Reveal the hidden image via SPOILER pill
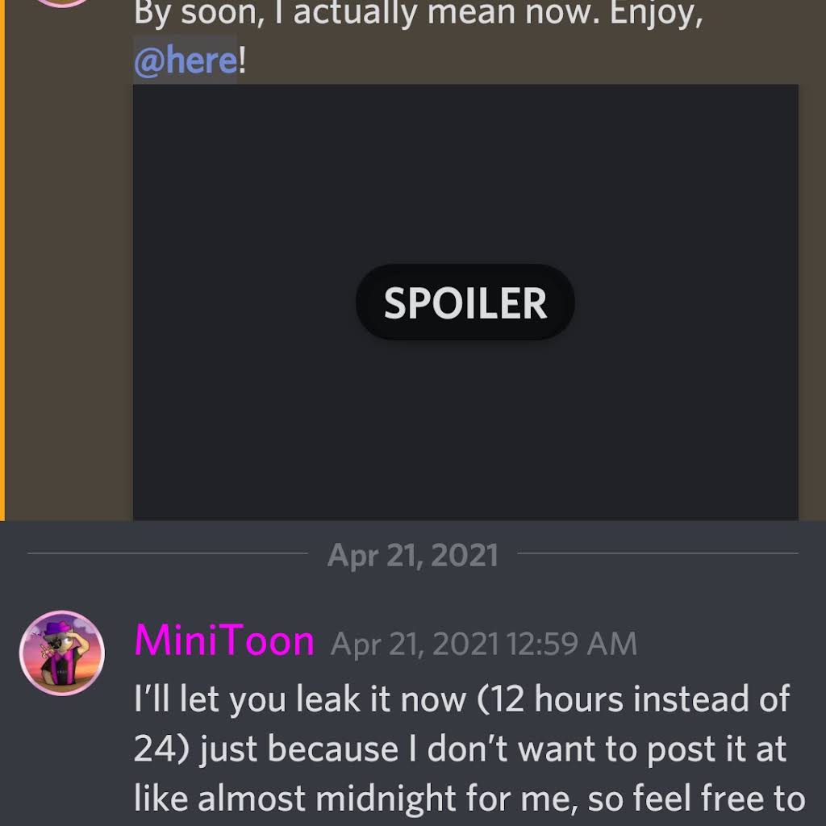The height and width of the screenshot is (826, 826). pos(465,302)
